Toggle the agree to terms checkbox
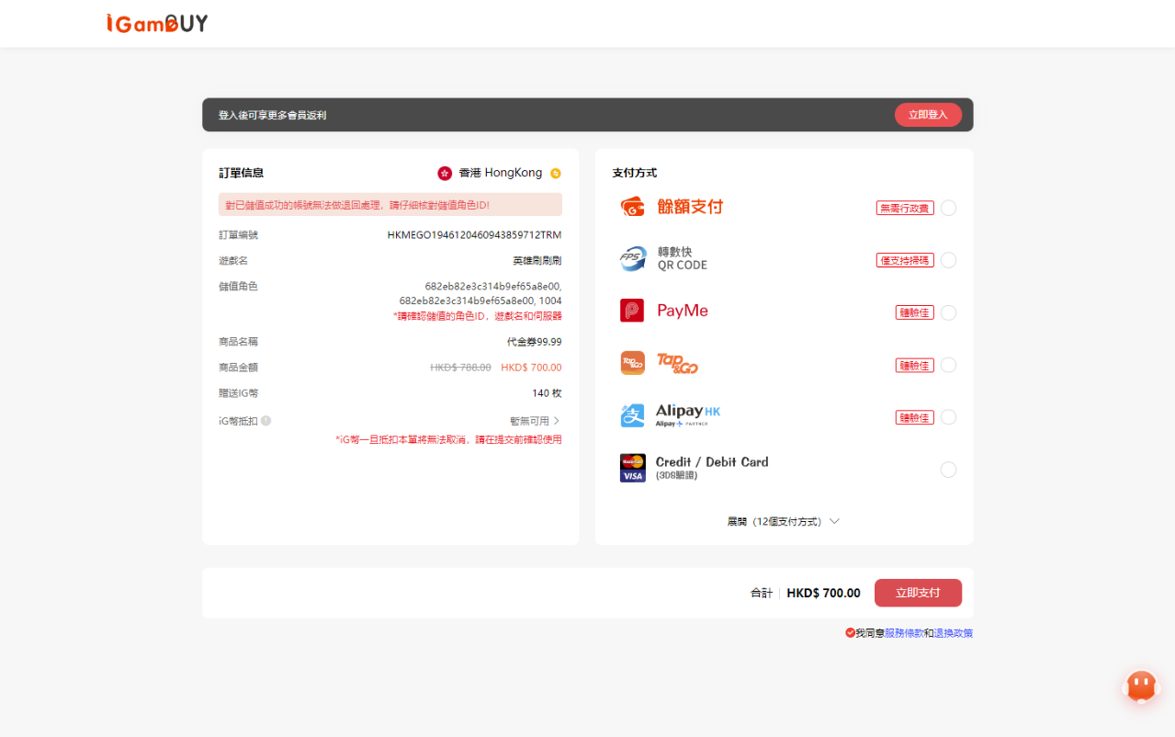The width and height of the screenshot is (1175, 737). [851, 633]
